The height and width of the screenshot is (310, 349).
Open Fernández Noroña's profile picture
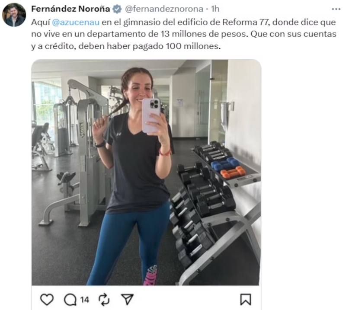tap(14, 15)
